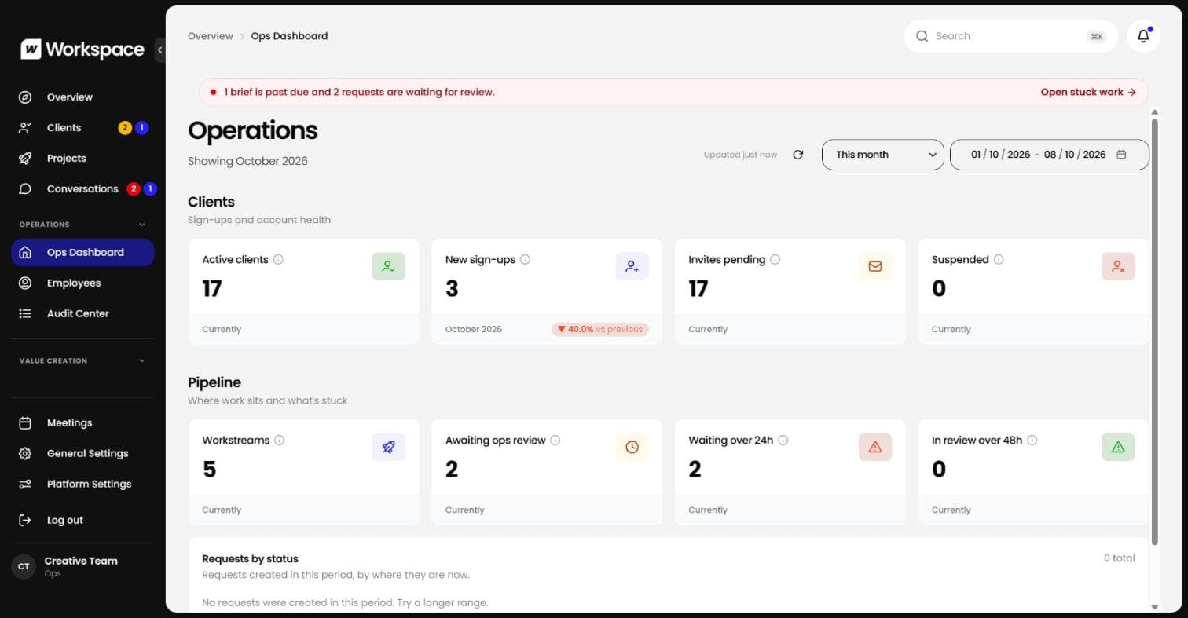The width and height of the screenshot is (1188, 618).
Task: Click the rocket icon on Workstreams card
Action: (388, 447)
